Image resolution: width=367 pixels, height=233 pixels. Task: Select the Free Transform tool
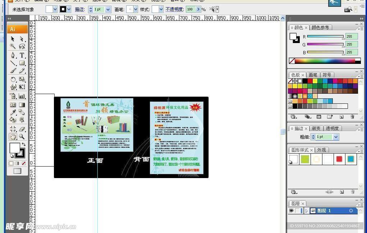tap(22, 87)
